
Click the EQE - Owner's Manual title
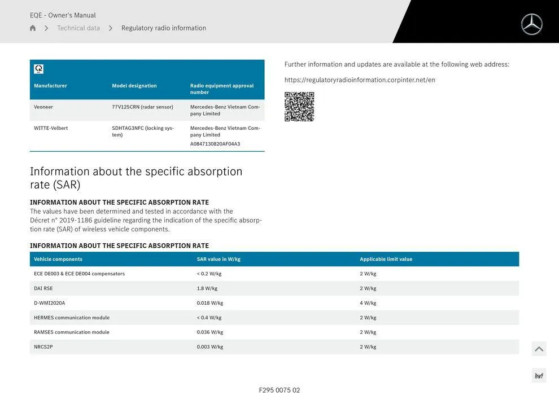tap(62, 15)
